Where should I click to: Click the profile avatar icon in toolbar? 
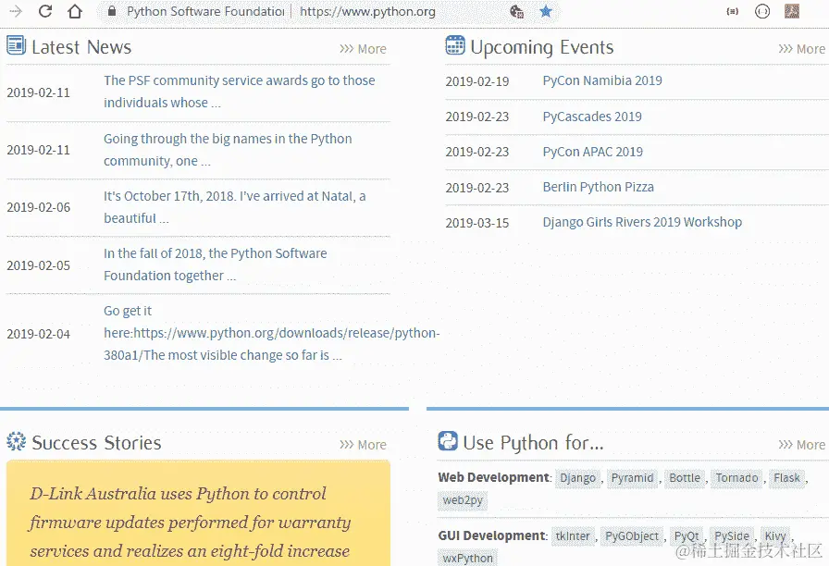(791, 11)
